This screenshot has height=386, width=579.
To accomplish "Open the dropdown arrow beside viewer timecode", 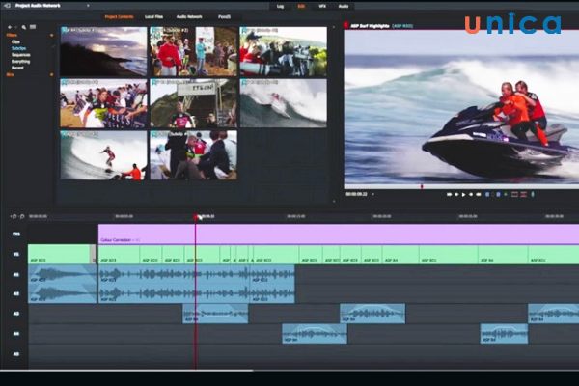I will click(372, 194).
